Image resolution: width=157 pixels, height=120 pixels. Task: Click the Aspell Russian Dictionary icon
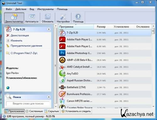(62, 80)
